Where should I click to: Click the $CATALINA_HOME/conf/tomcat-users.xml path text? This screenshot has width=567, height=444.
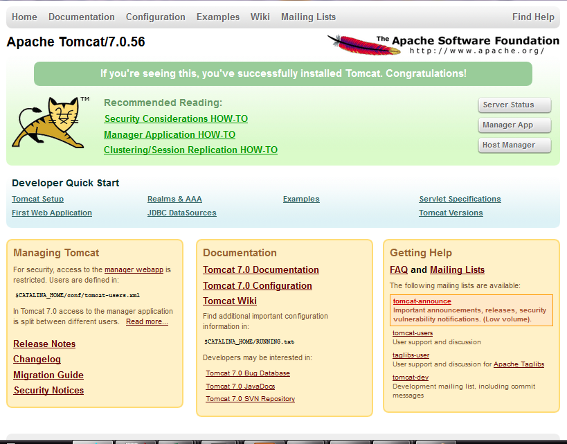pyautogui.click(x=78, y=295)
